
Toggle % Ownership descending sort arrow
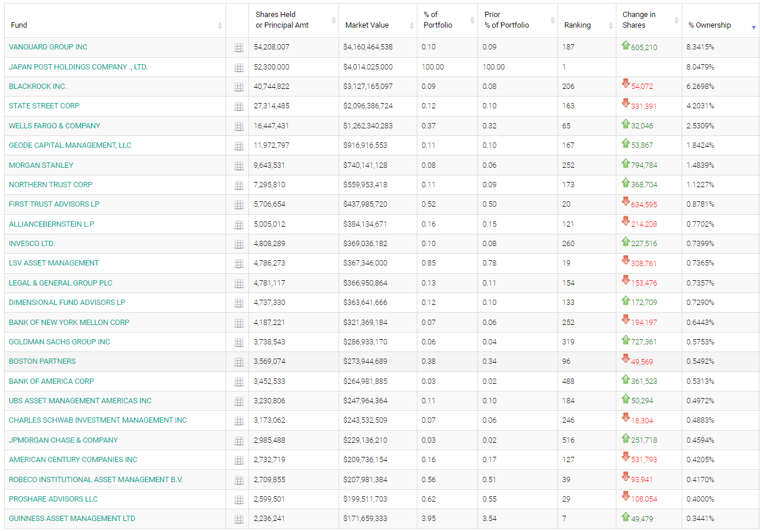pyautogui.click(x=754, y=28)
